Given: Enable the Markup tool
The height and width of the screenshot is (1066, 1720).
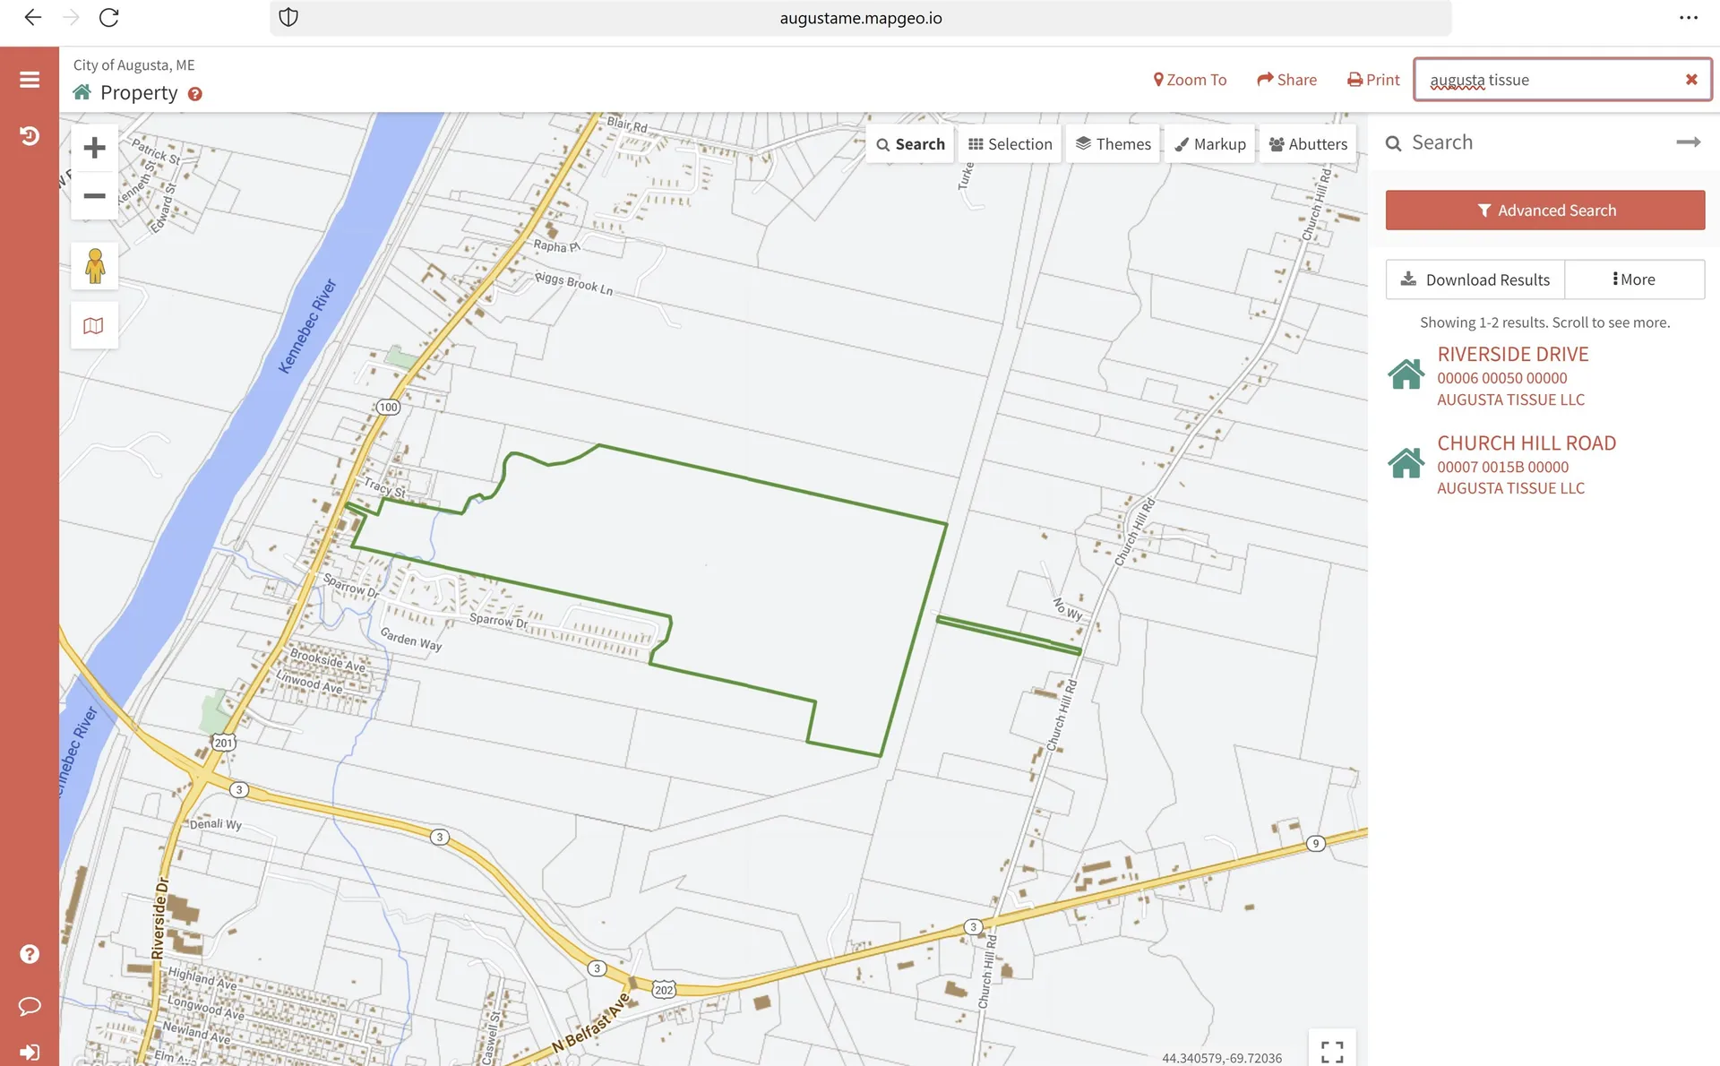Looking at the screenshot, I should (1210, 143).
